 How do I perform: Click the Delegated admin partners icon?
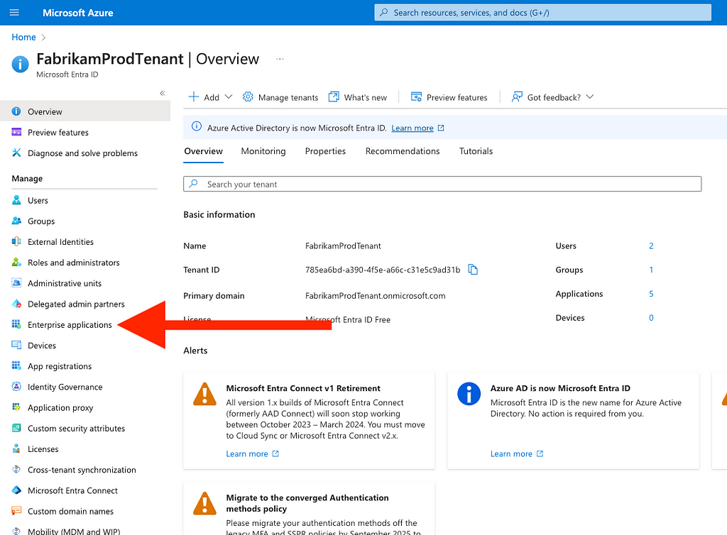point(16,304)
